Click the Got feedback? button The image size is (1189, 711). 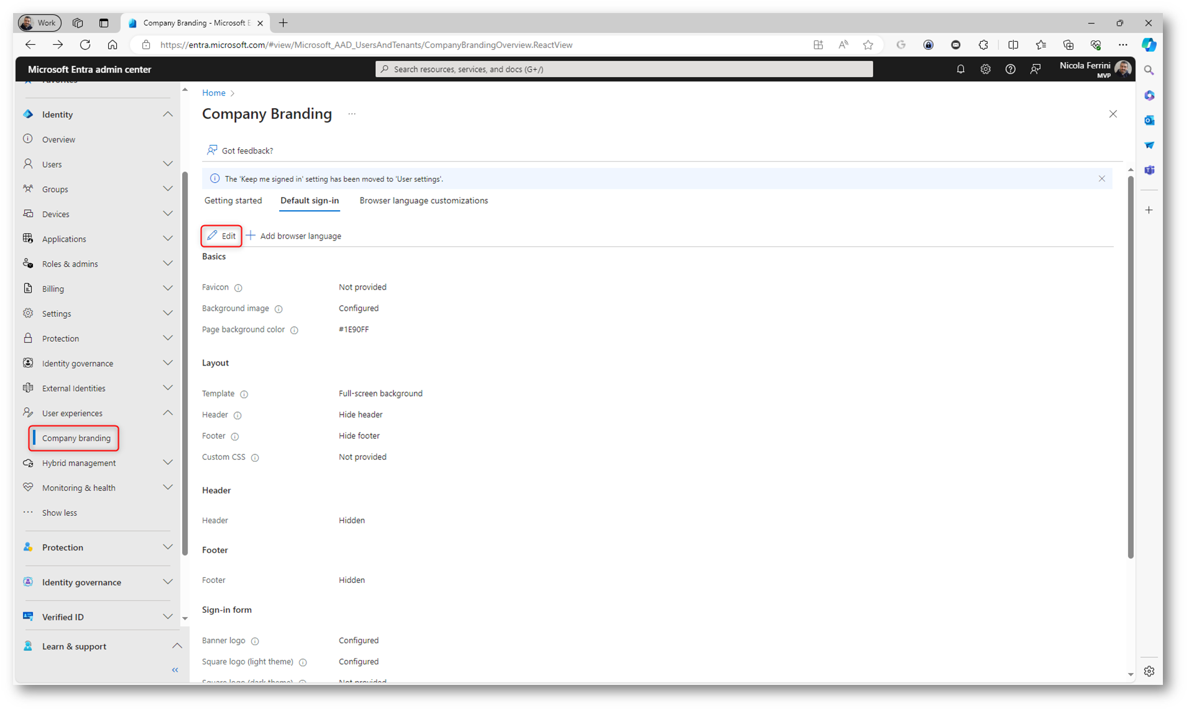coord(241,150)
